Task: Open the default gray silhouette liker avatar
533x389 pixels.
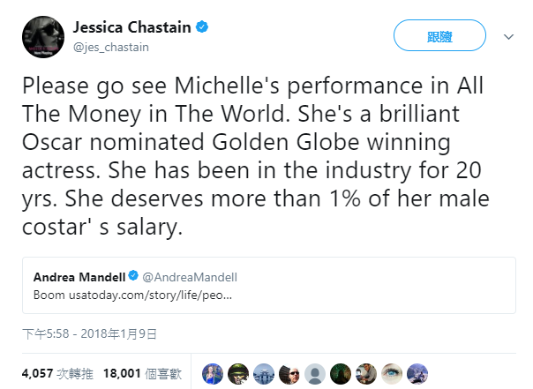Action: [x=315, y=374]
